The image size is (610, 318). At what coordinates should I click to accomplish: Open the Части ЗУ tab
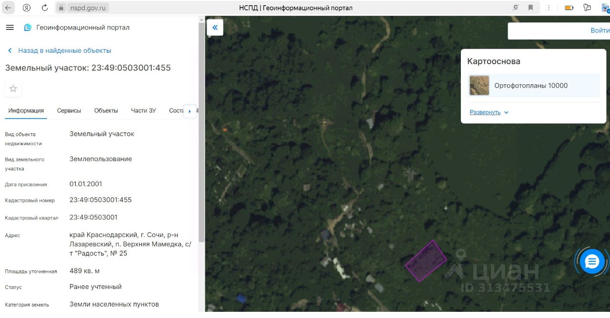tap(143, 110)
